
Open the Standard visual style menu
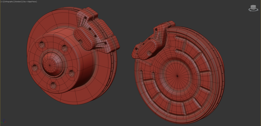pos(18,2)
